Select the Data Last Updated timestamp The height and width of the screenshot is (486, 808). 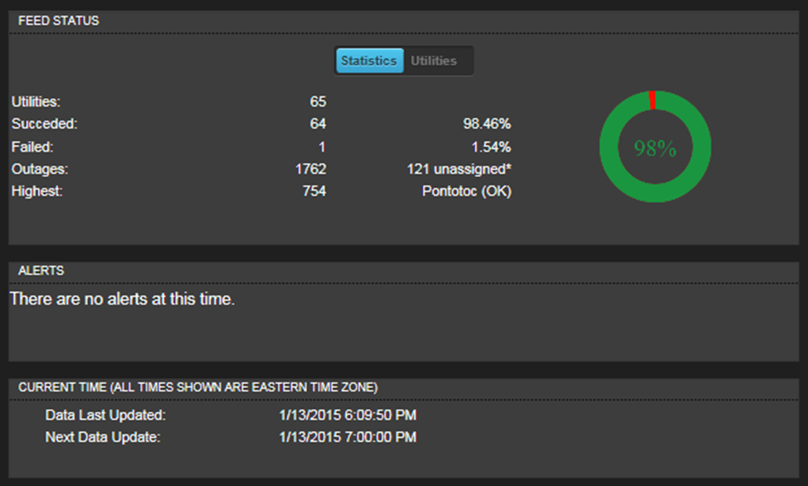[x=348, y=415]
